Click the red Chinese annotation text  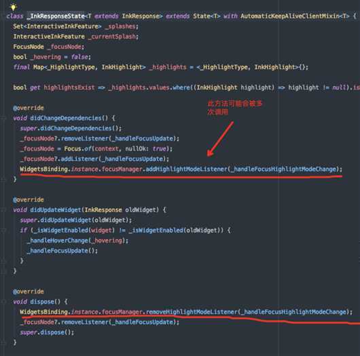point(234,107)
